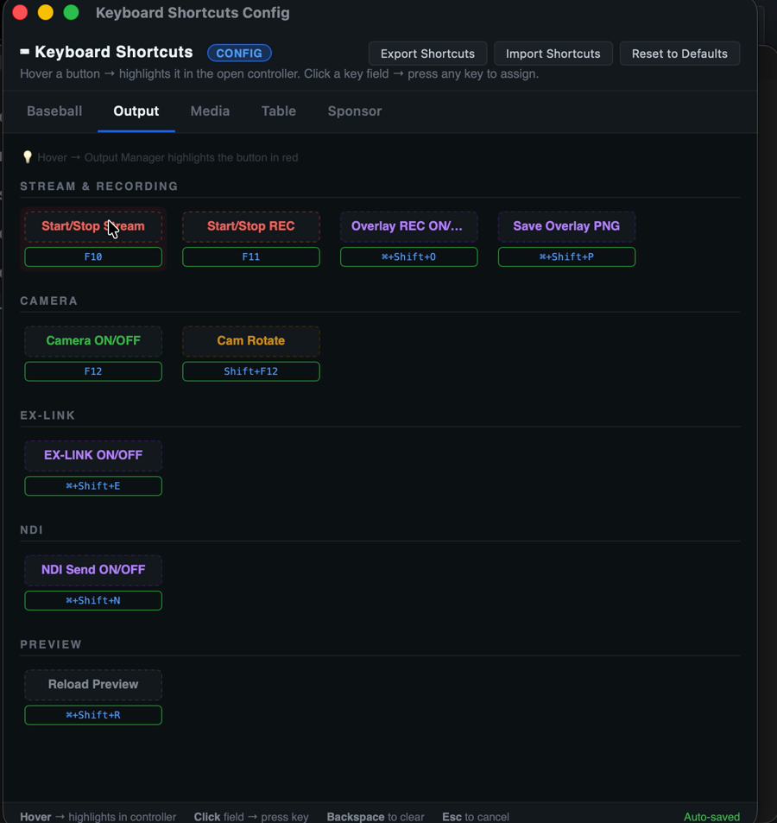Click 'Hover → highlights in controller' footer hint
The height and width of the screenshot is (823, 777).
tap(98, 817)
